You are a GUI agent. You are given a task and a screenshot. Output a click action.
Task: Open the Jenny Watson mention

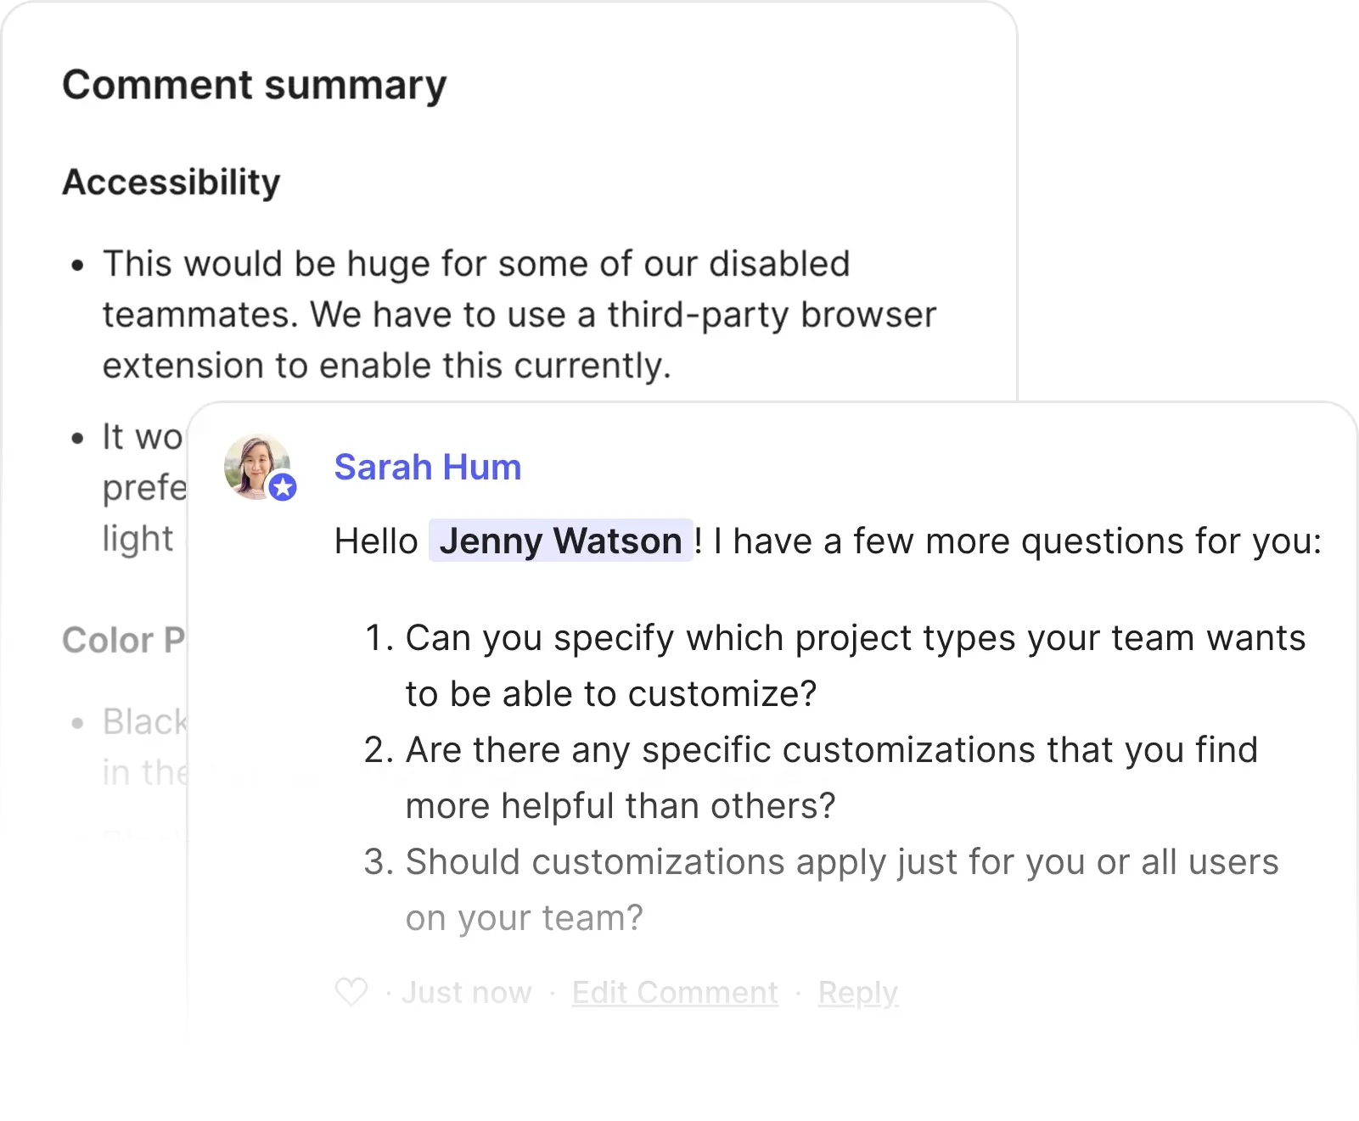click(562, 541)
